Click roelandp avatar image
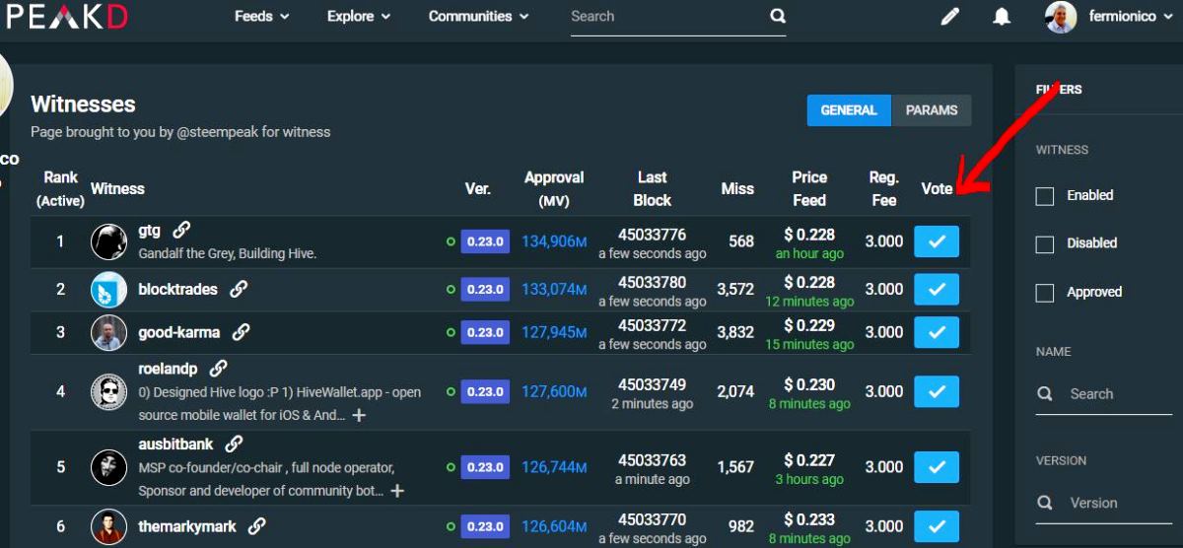 pos(108,391)
